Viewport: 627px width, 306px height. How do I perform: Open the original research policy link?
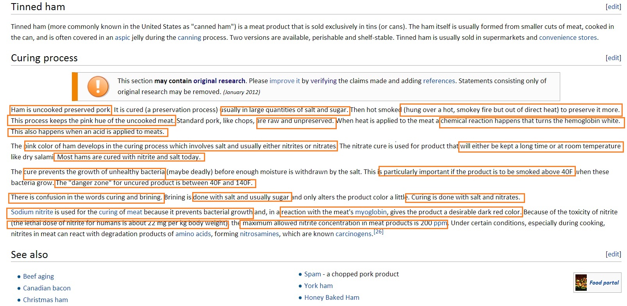click(x=219, y=81)
